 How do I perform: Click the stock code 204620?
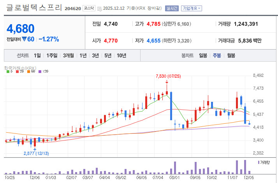[73, 9]
